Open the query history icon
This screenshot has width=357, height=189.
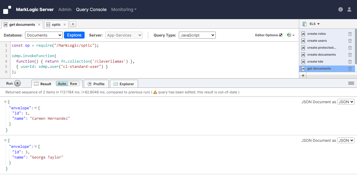[x=289, y=35]
